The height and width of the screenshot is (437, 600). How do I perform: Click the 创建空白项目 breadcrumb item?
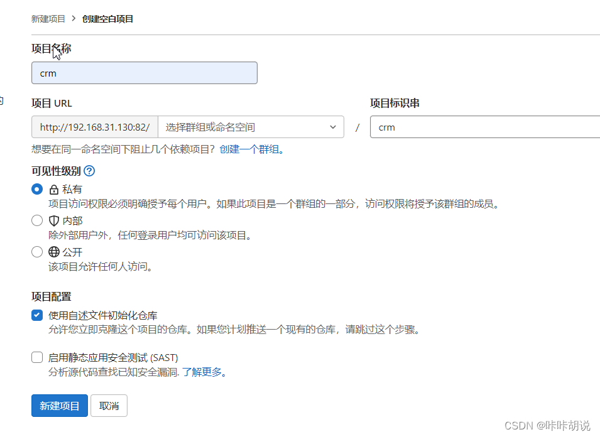pyautogui.click(x=107, y=19)
